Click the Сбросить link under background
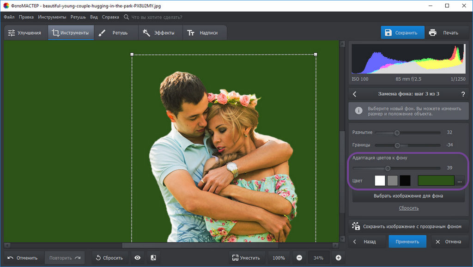The width and height of the screenshot is (473, 267). click(409, 208)
